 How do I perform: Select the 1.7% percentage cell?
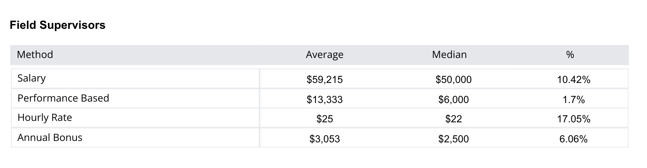(573, 100)
